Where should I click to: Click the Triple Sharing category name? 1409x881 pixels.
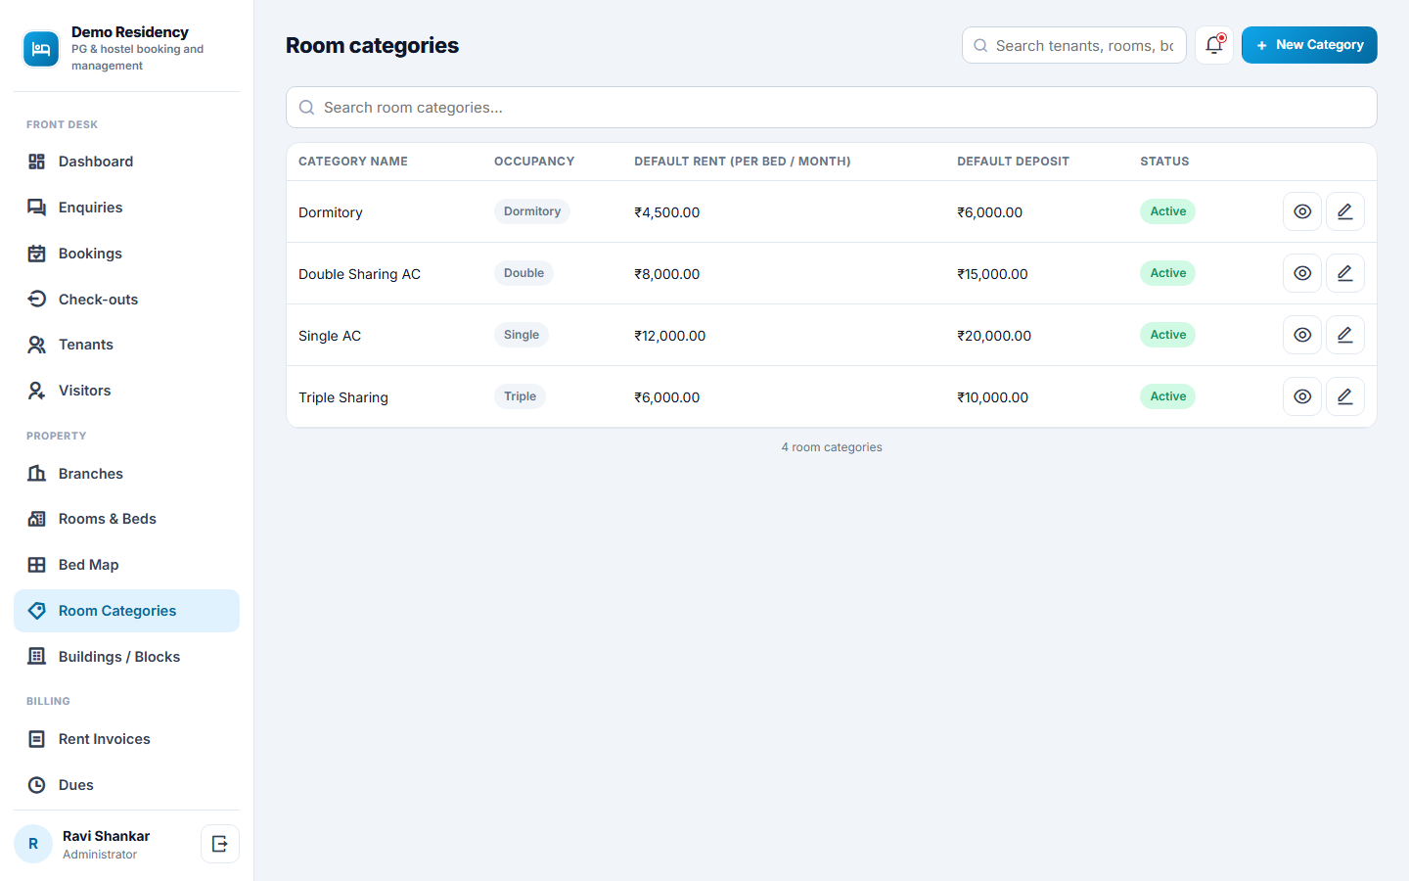[x=343, y=397]
